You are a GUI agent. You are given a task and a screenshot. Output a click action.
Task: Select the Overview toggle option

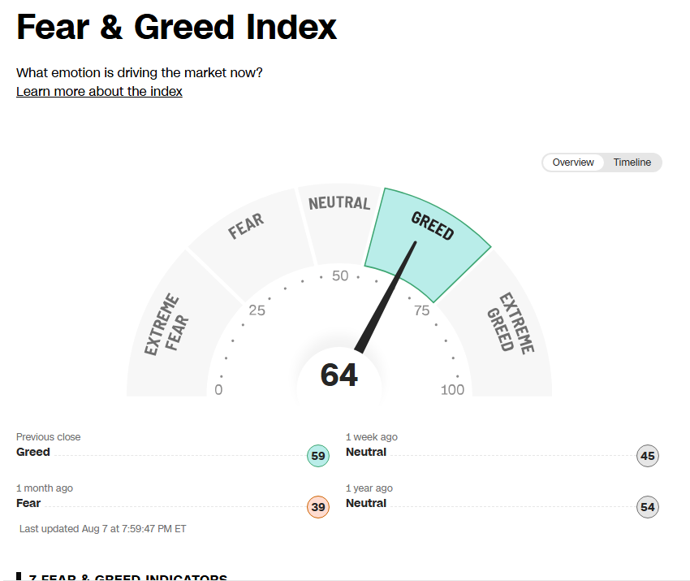[x=573, y=163]
